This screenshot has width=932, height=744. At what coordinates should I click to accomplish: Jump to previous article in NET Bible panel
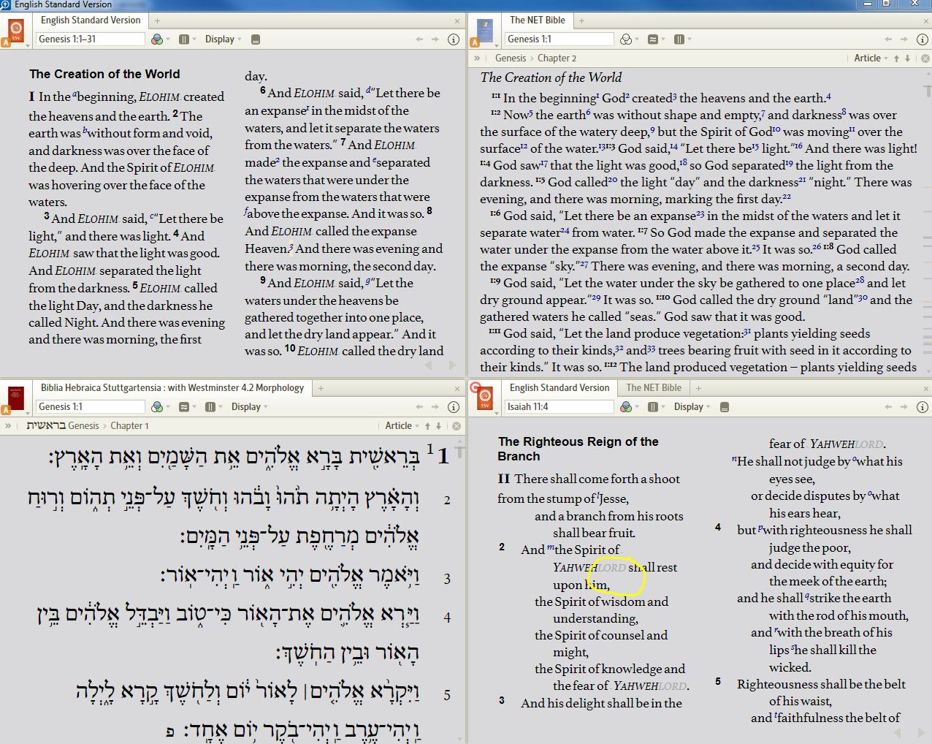coord(896,58)
